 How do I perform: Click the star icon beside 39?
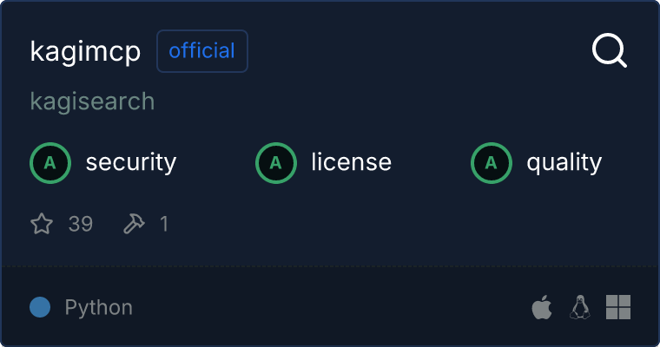tap(42, 224)
